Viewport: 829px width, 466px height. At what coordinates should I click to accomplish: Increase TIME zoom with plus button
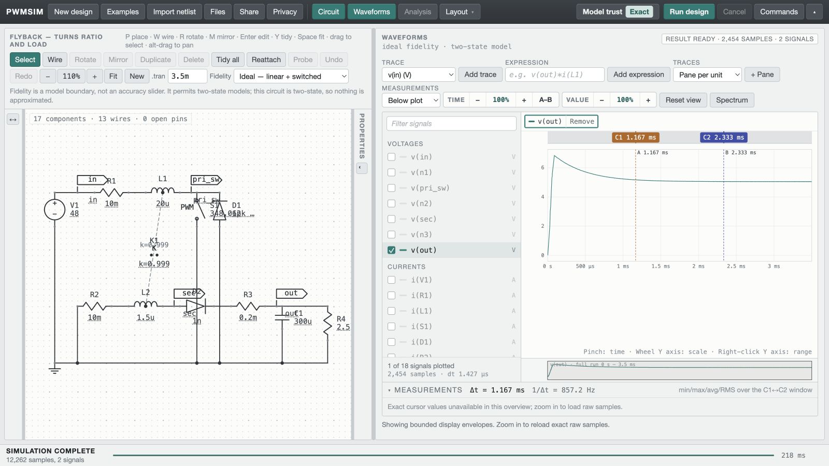524,100
